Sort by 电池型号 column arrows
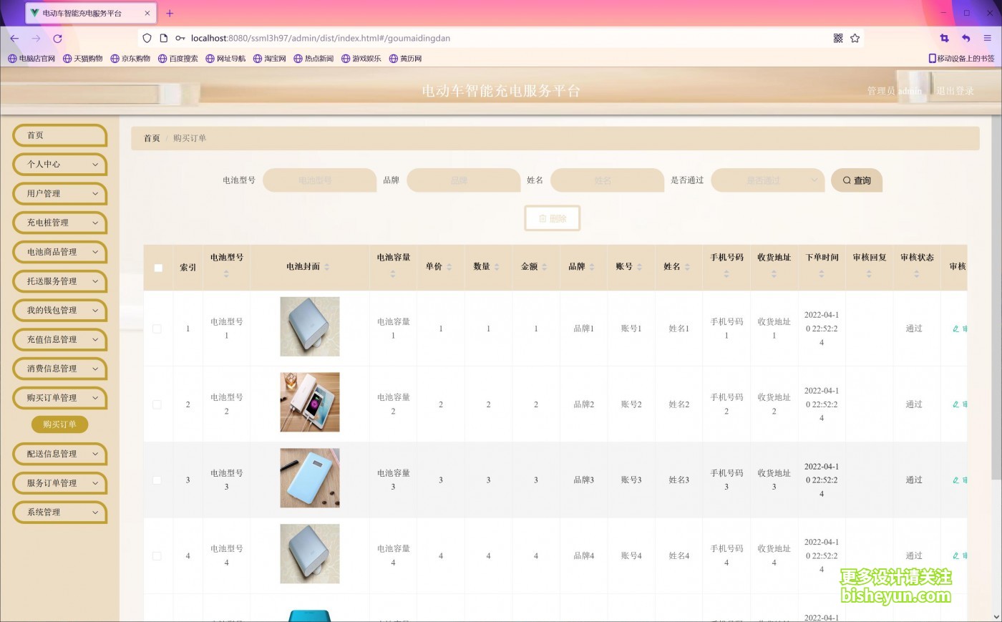Screen dimensions: 1002x622 click(x=226, y=273)
